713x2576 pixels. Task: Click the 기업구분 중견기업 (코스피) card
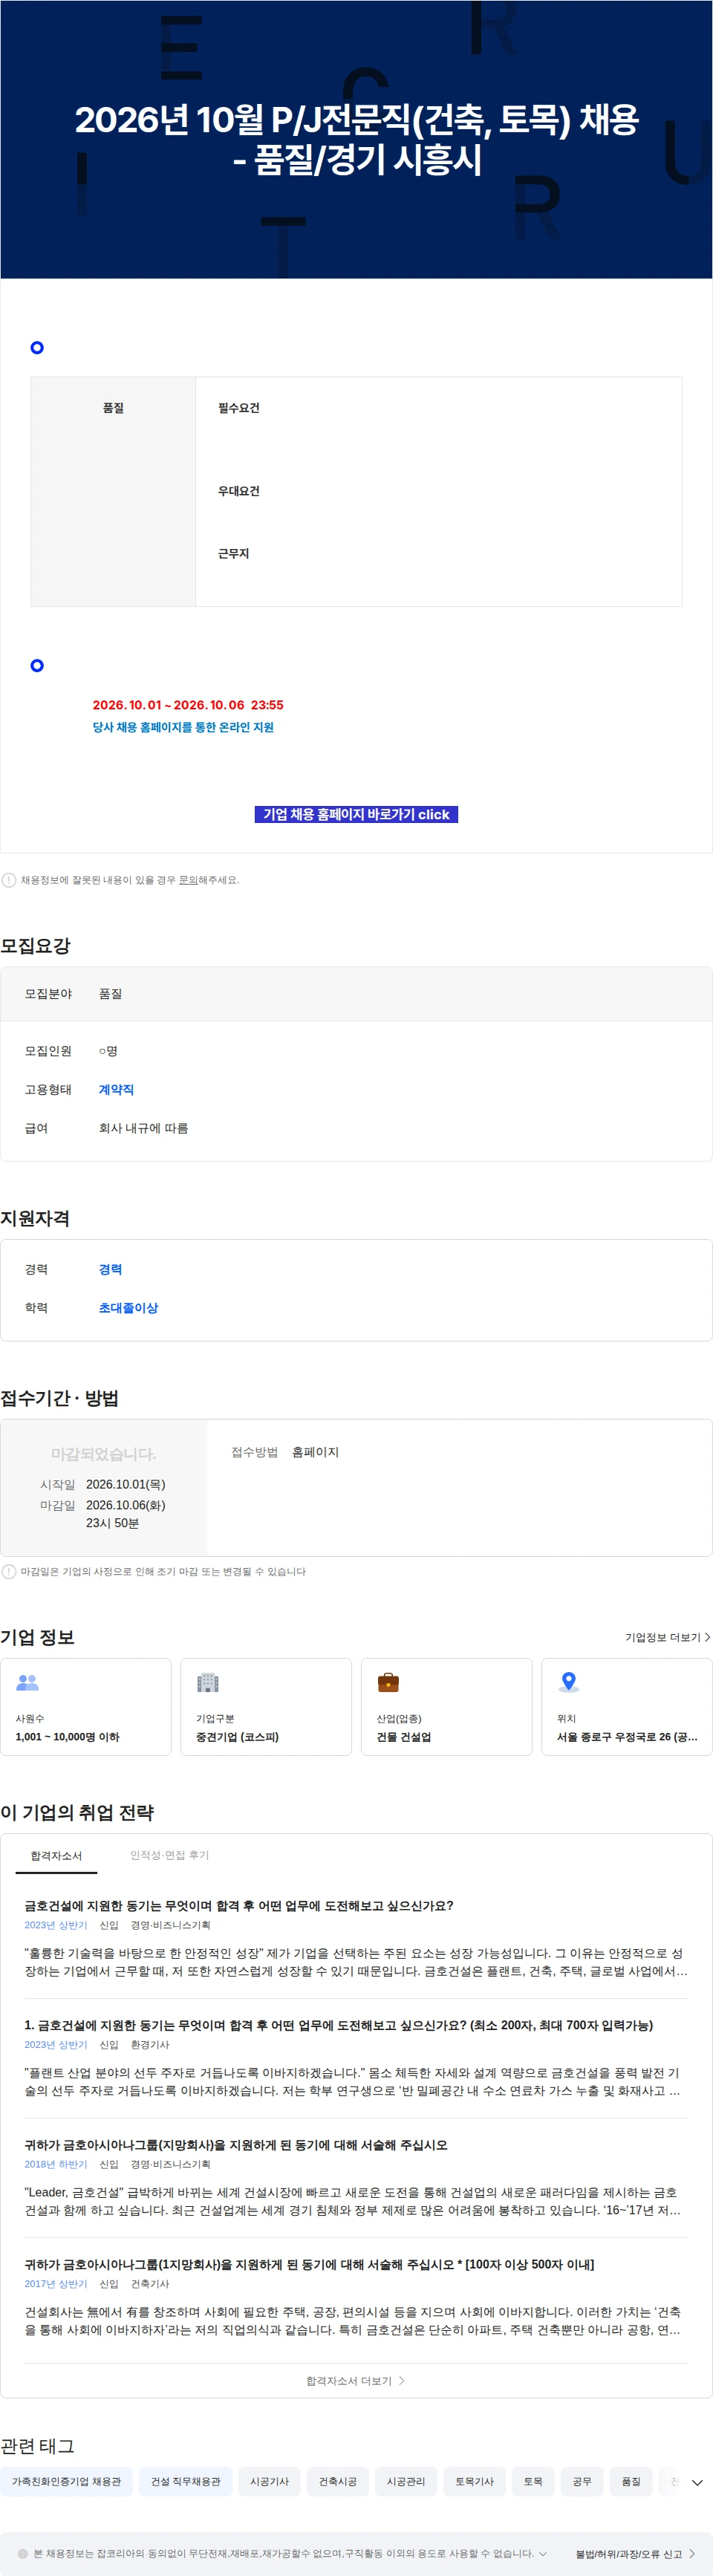[x=266, y=1707]
